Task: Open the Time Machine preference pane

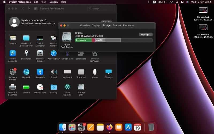Action: point(67,90)
